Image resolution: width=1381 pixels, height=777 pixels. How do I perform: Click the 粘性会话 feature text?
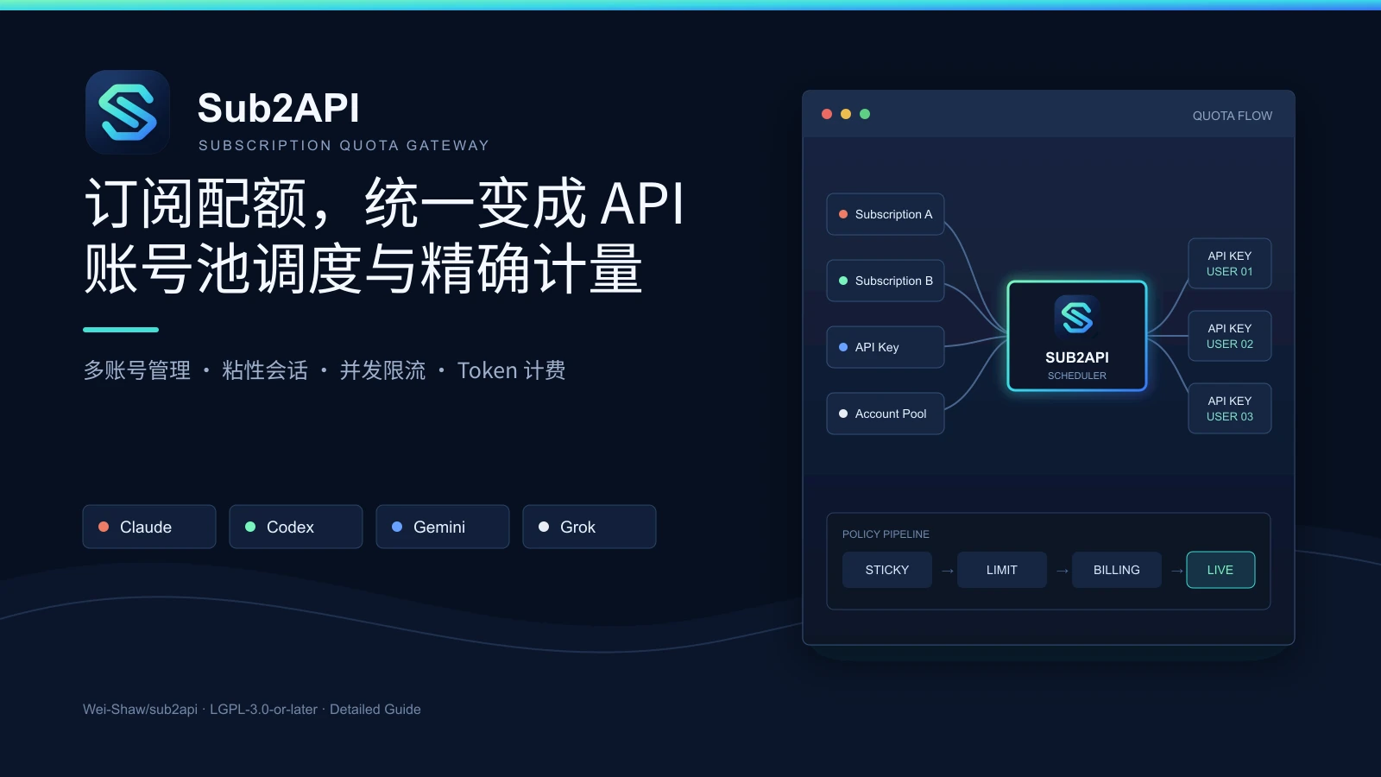click(264, 370)
